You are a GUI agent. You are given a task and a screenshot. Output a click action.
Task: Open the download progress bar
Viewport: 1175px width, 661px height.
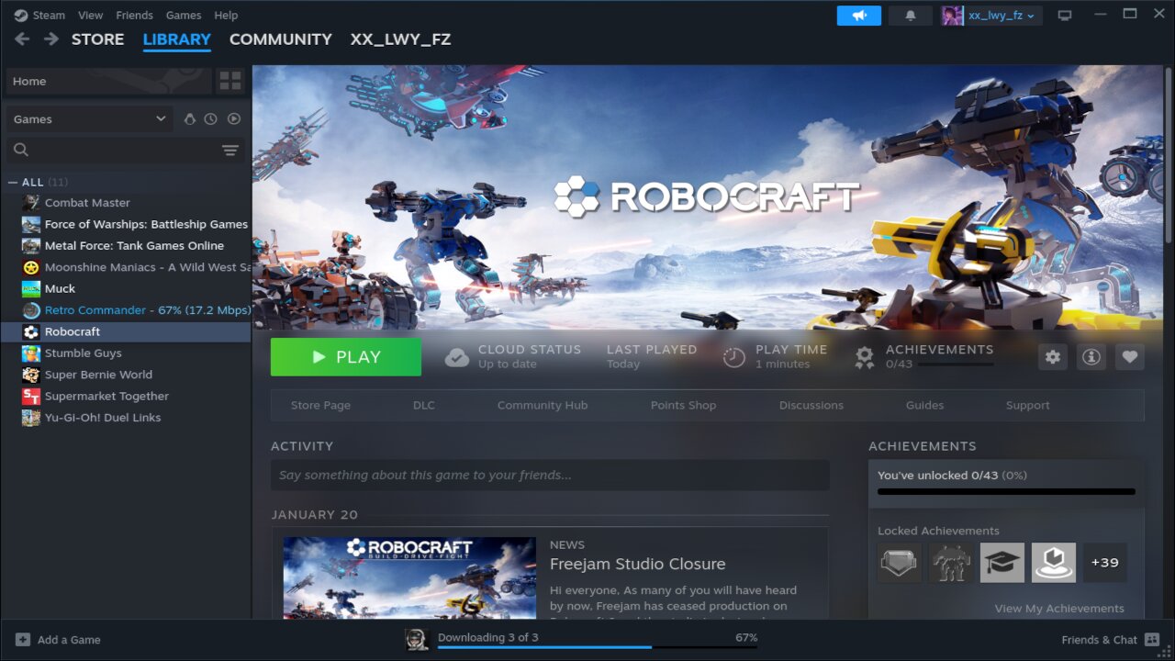click(x=598, y=647)
